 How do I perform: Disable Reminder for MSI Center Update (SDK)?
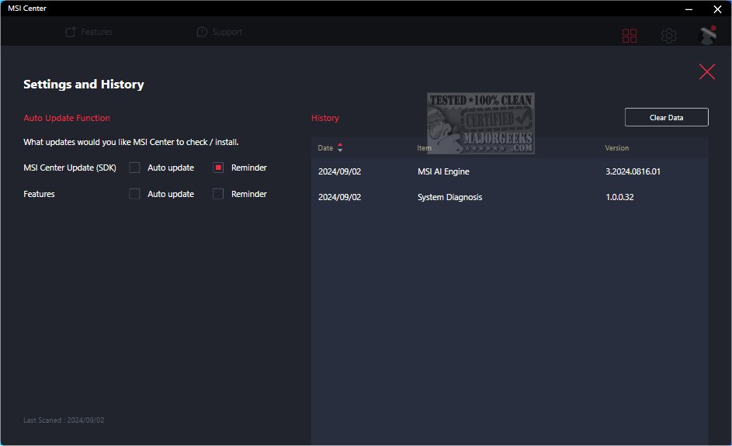[218, 168]
